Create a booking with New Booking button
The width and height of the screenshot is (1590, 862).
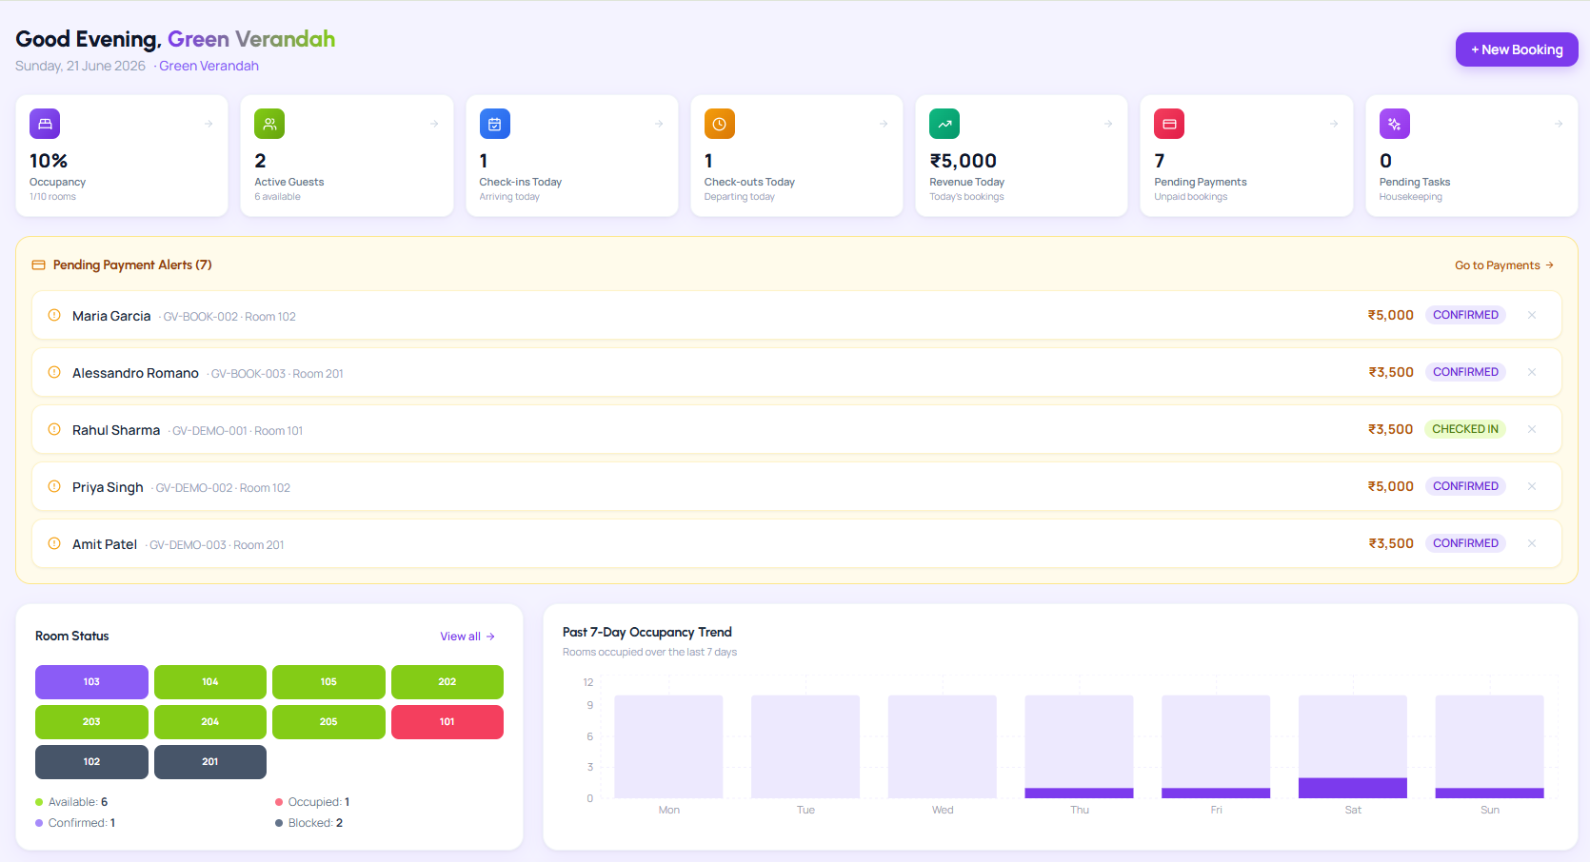pyautogui.click(x=1517, y=49)
